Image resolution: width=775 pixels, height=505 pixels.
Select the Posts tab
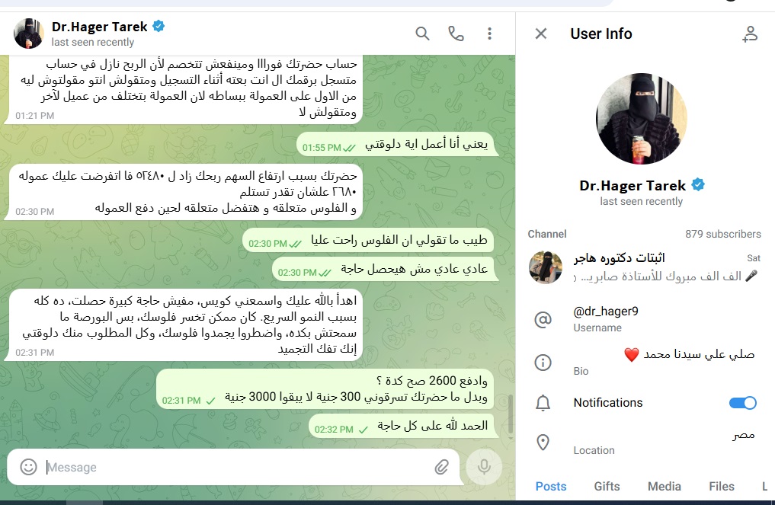click(x=551, y=486)
